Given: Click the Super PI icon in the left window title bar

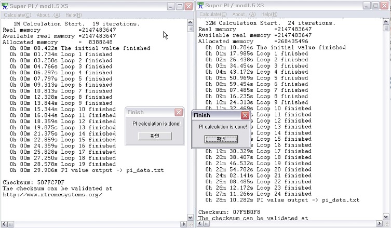Looking at the screenshot, I should [x=5, y=6].
